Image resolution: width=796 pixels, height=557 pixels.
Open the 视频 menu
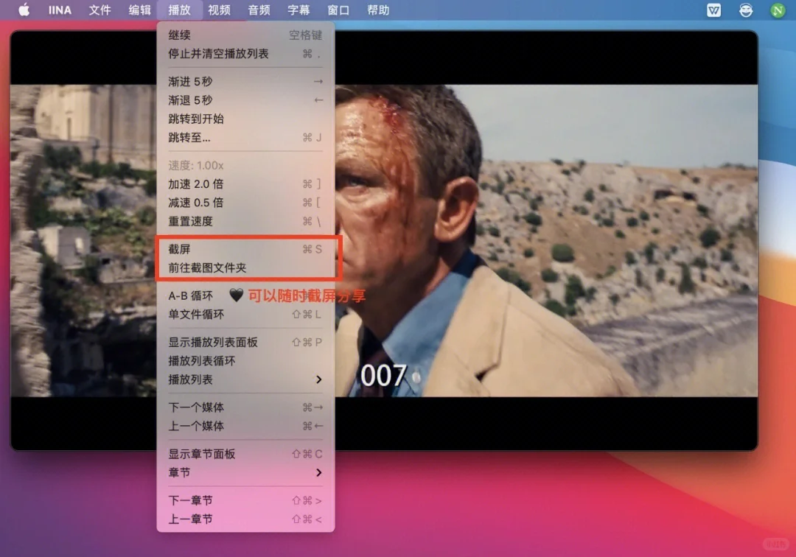(x=219, y=10)
